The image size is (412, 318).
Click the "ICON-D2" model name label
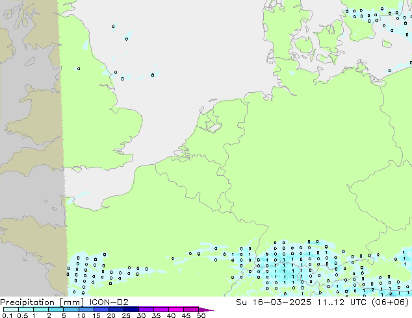pos(109,302)
